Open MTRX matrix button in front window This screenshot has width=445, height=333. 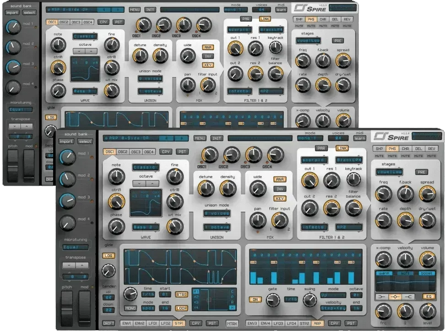pyautogui.click(x=232, y=323)
